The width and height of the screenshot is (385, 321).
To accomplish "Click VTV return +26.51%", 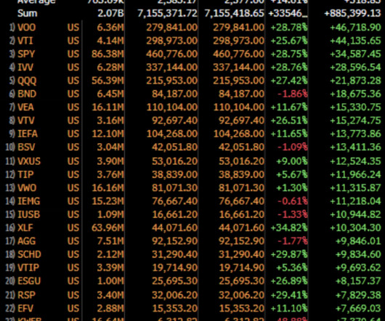I will click(x=289, y=121).
